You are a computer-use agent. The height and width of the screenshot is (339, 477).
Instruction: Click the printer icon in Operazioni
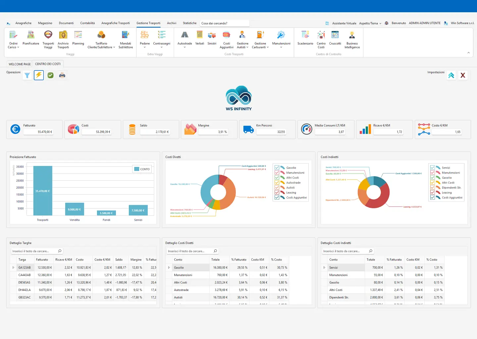[x=62, y=75]
